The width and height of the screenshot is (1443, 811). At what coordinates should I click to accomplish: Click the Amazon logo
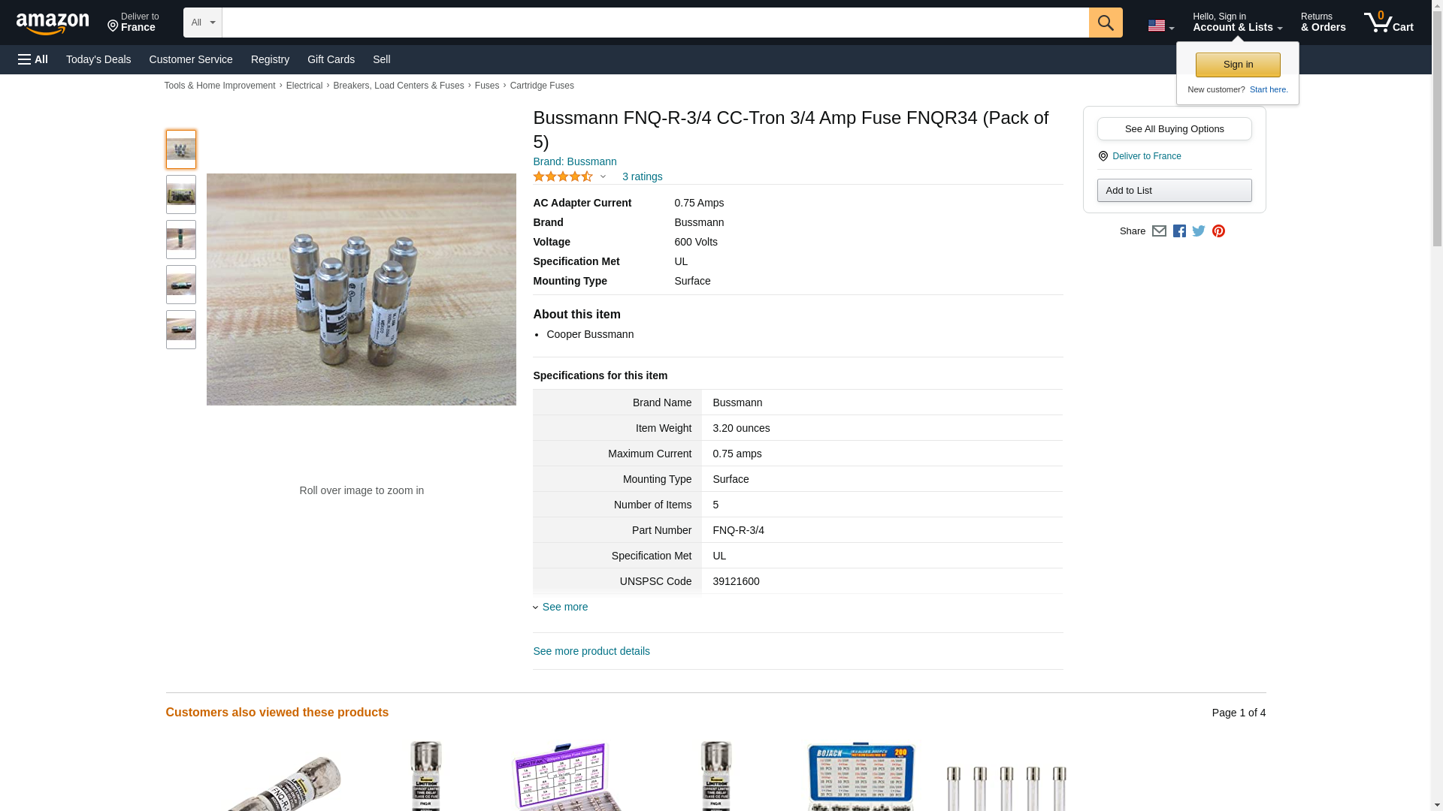[53, 23]
